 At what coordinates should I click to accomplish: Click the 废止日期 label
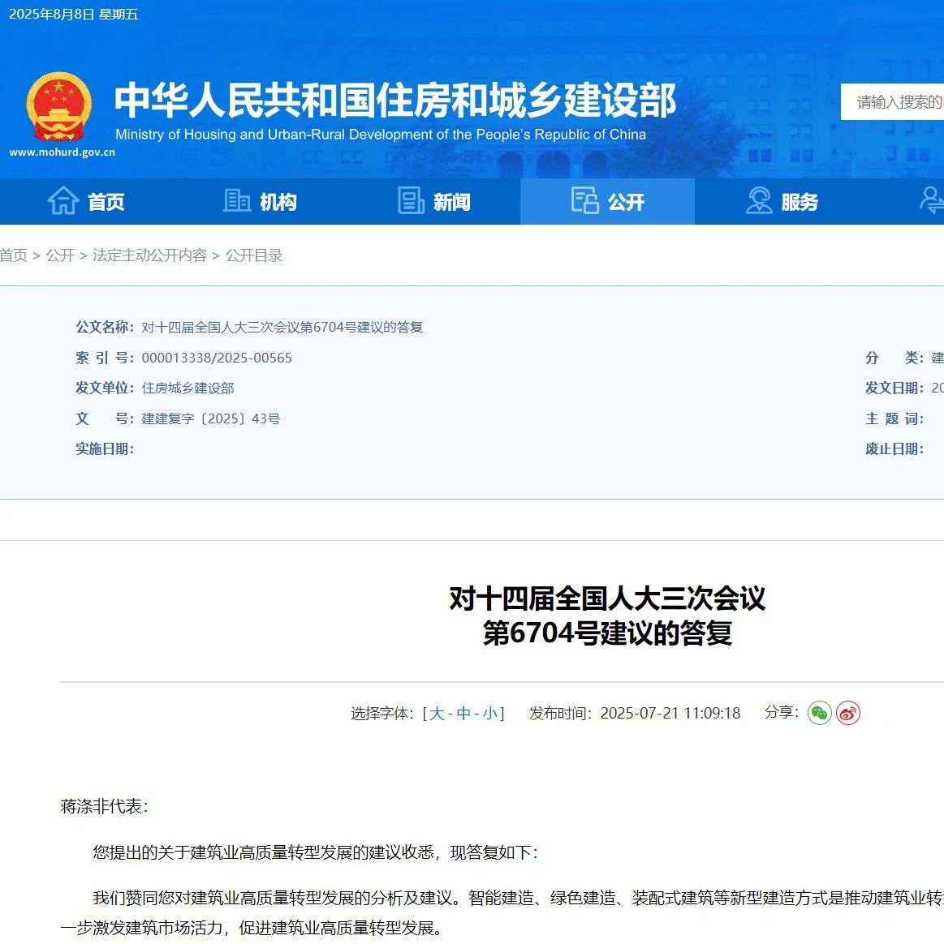tap(894, 449)
